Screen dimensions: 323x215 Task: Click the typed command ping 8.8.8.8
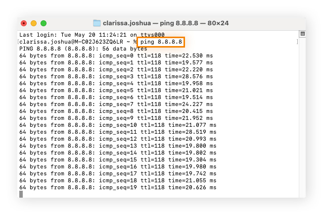161,42
